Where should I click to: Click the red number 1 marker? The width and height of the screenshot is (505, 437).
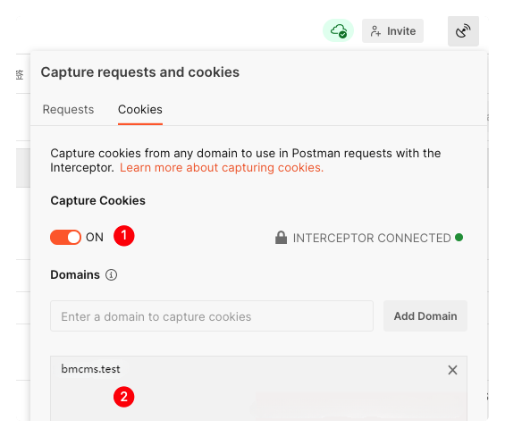124,236
